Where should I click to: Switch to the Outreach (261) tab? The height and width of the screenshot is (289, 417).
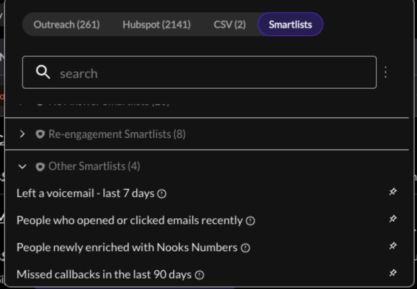[67, 25]
